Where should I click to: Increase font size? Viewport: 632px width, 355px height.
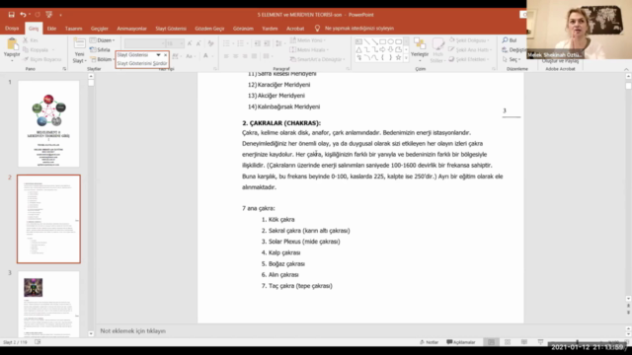tap(190, 43)
